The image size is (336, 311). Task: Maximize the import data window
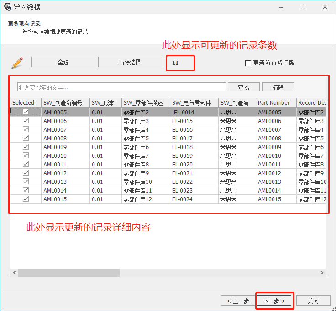click(303, 7)
